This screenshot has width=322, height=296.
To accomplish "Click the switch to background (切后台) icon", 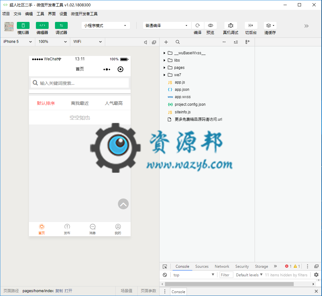I will pos(251,25).
